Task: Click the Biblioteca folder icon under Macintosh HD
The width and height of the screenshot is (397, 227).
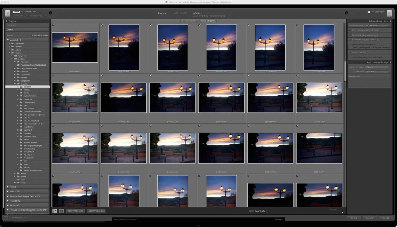Action: pos(12,46)
